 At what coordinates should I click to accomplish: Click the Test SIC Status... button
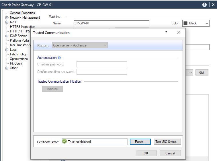coord(167,141)
